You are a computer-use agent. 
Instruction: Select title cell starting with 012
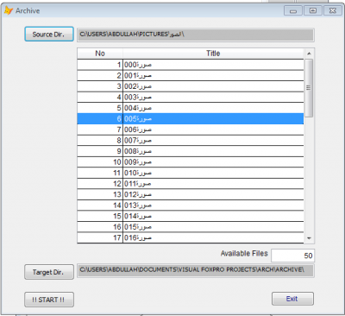(x=213, y=194)
